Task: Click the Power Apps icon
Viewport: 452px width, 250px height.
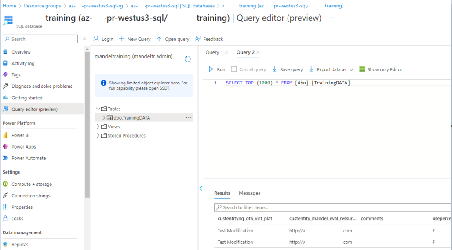Action: pyautogui.click(x=5, y=147)
